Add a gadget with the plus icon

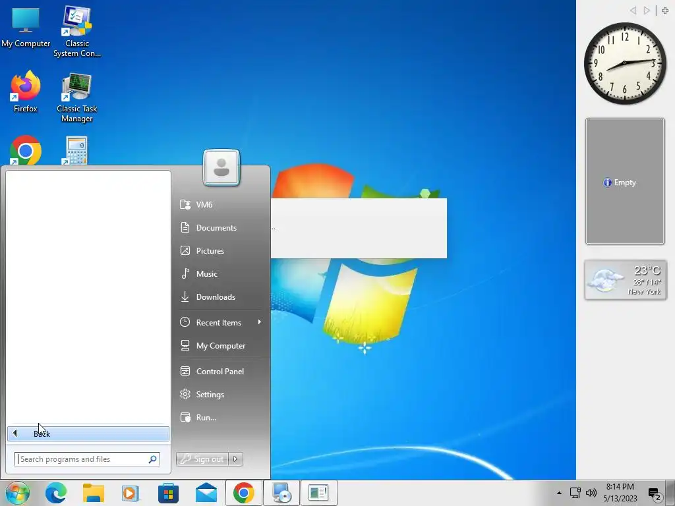click(x=665, y=11)
